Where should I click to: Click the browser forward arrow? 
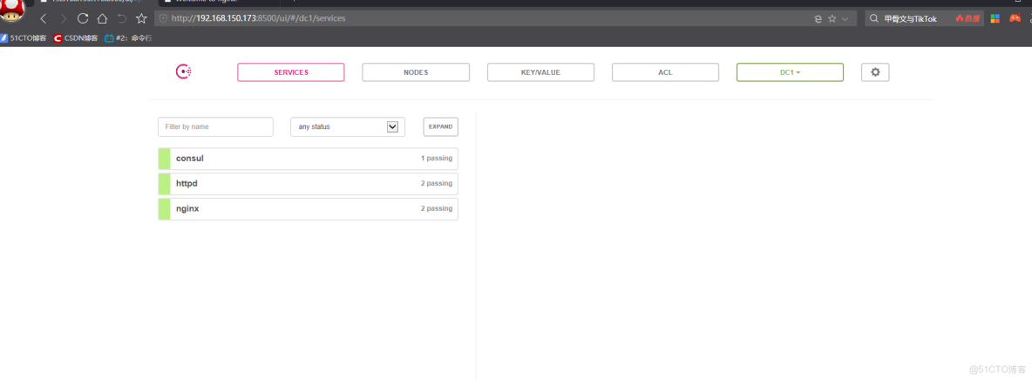pyautogui.click(x=63, y=18)
